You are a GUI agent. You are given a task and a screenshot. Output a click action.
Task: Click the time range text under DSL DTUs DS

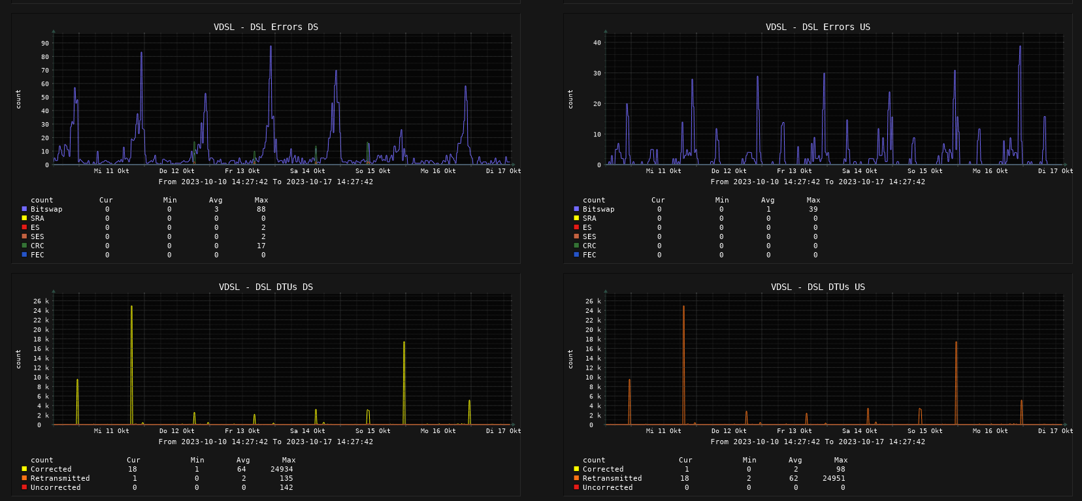click(266, 442)
